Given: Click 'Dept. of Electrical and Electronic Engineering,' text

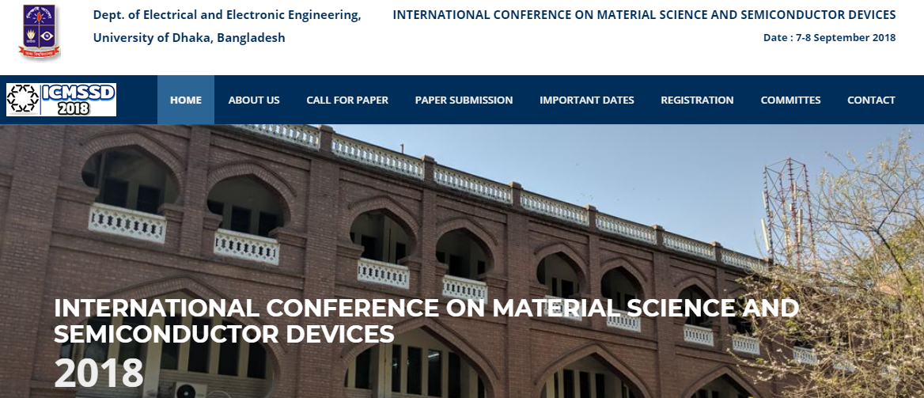Looking at the screenshot, I should [x=227, y=15].
